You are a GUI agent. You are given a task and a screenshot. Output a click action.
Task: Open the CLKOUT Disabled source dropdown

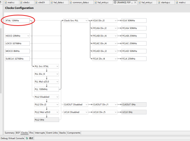click(x=76, y=105)
